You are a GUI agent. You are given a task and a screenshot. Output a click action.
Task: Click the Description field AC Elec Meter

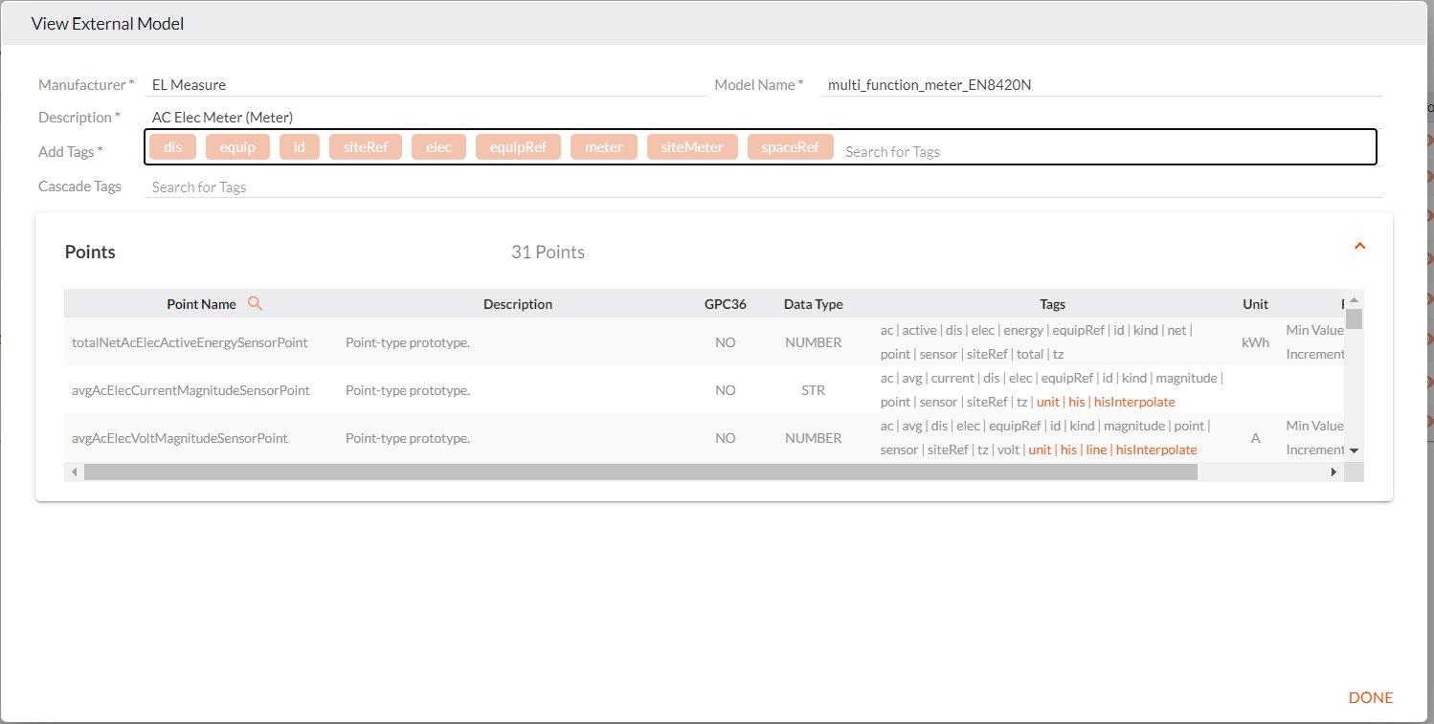point(763,118)
